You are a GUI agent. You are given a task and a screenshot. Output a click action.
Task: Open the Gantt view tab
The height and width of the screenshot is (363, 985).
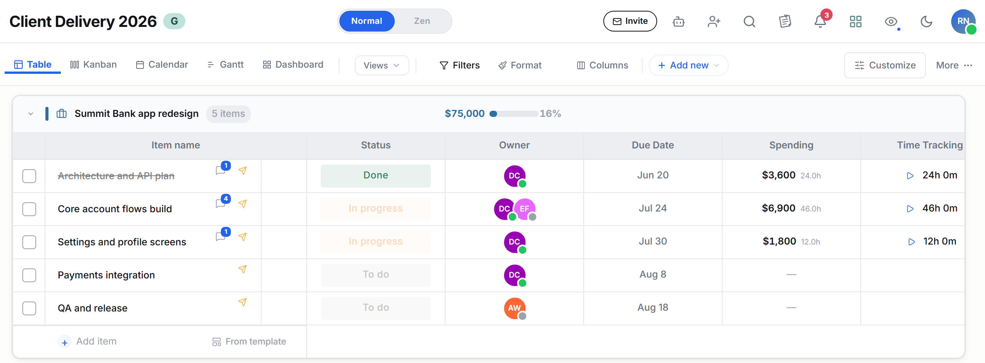coord(225,65)
